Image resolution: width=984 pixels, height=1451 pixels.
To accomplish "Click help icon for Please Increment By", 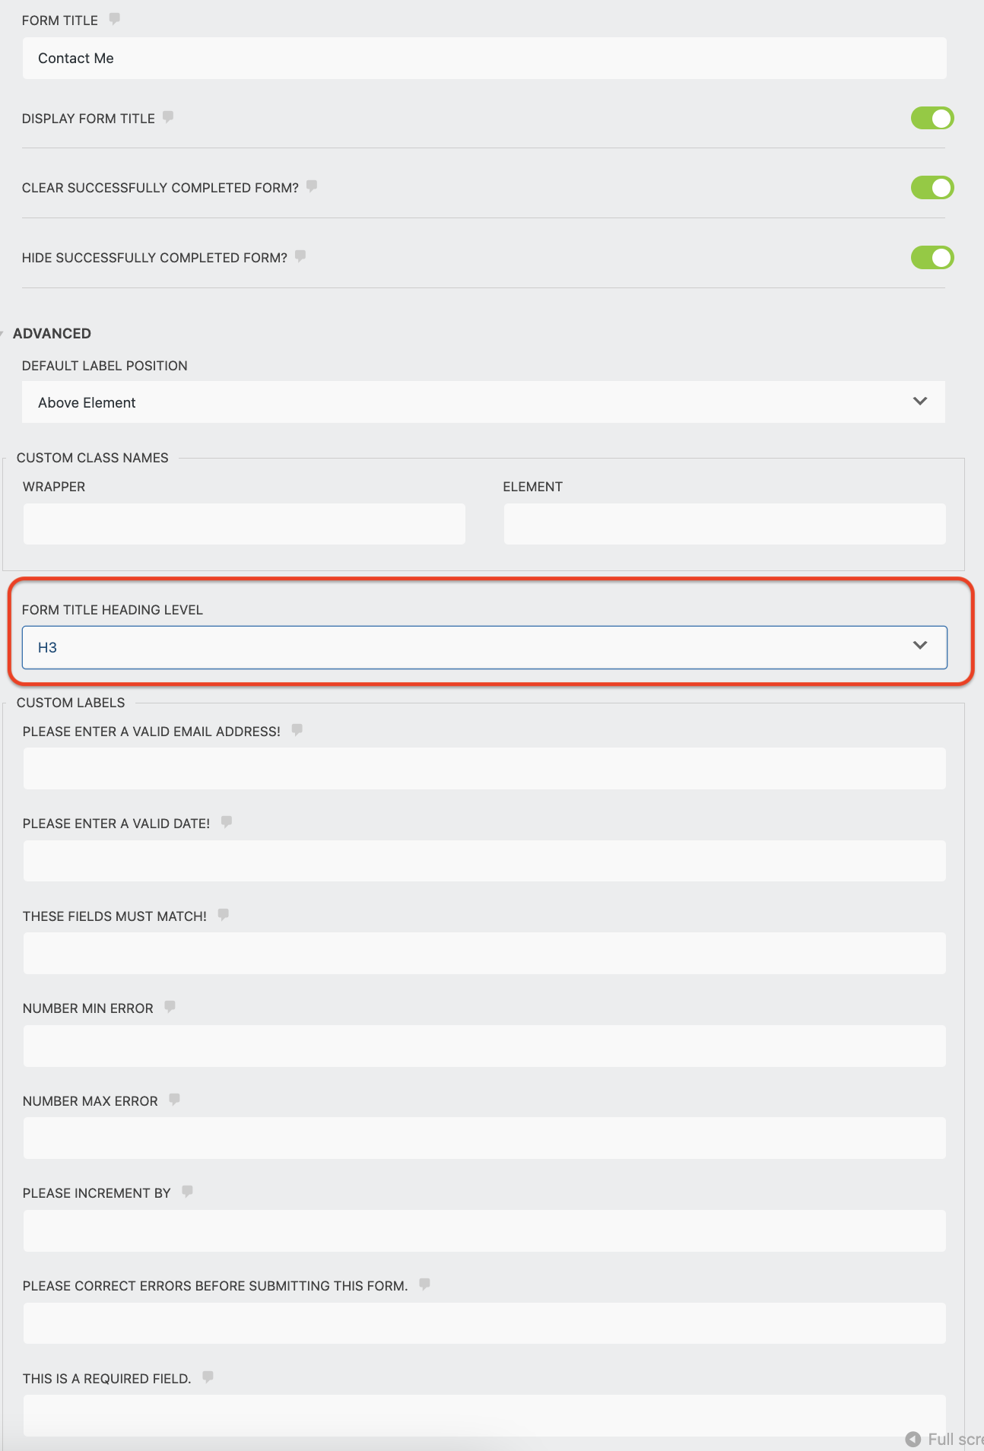I will (188, 1192).
